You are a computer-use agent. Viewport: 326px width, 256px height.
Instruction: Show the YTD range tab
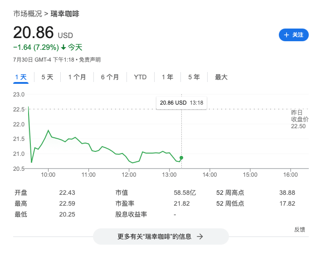pyautogui.click(x=141, y=77)
